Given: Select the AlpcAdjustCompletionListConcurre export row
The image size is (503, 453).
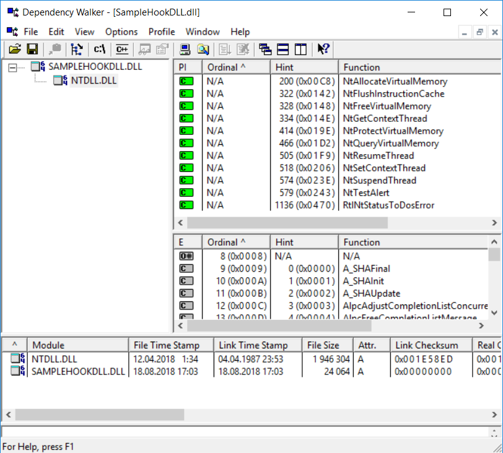Looking at the screenshot, I should (x=331, y=306).
